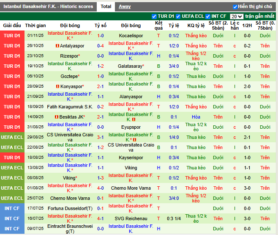Click red card icon in 29/08/25 away team cell
This screenshot has width=278, height=235.
(135, 140)
